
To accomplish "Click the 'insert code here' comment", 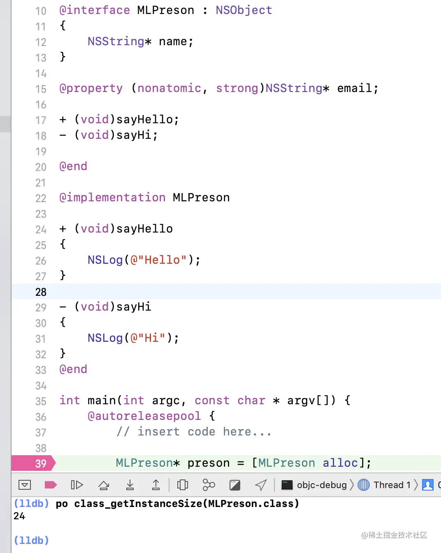I will (194, 432).
